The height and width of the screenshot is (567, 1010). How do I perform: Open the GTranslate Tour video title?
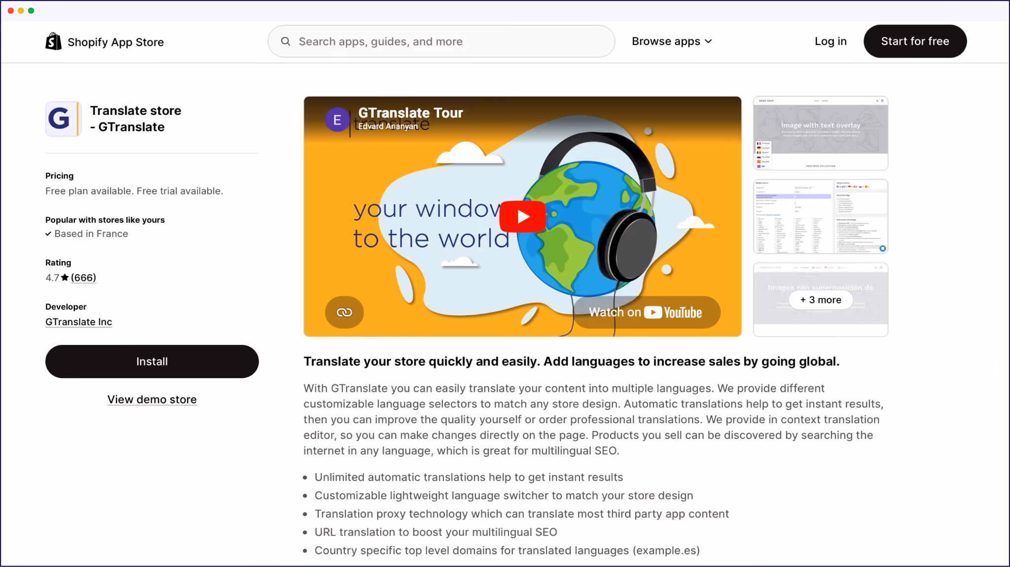410,113
